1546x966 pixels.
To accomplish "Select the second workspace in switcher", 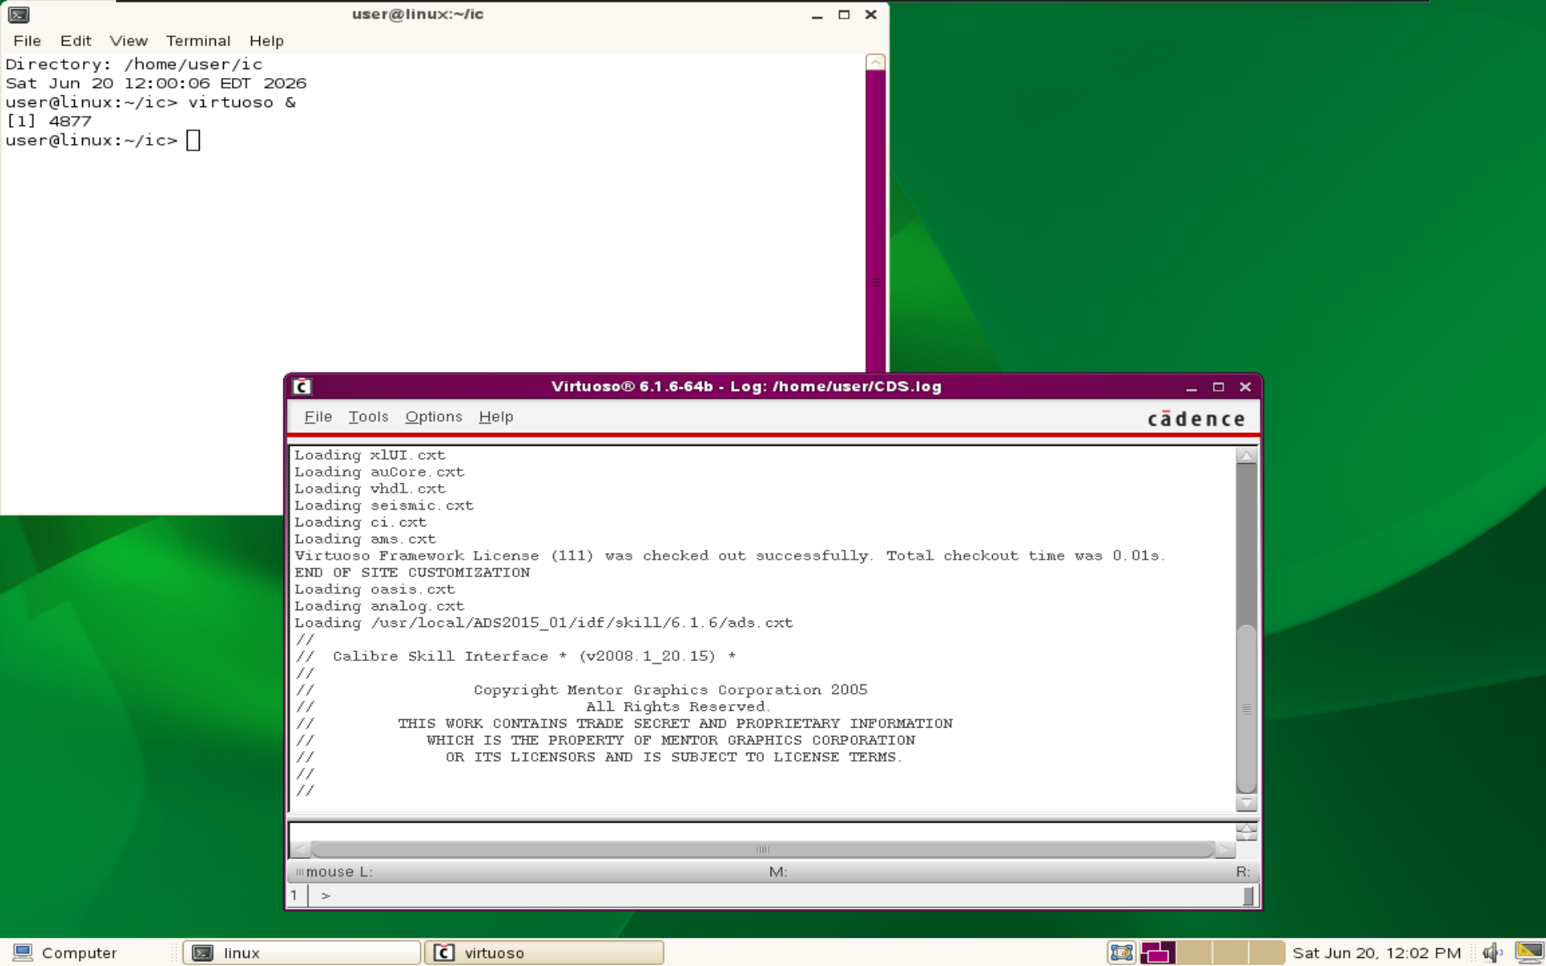I will pos(1194,953).
